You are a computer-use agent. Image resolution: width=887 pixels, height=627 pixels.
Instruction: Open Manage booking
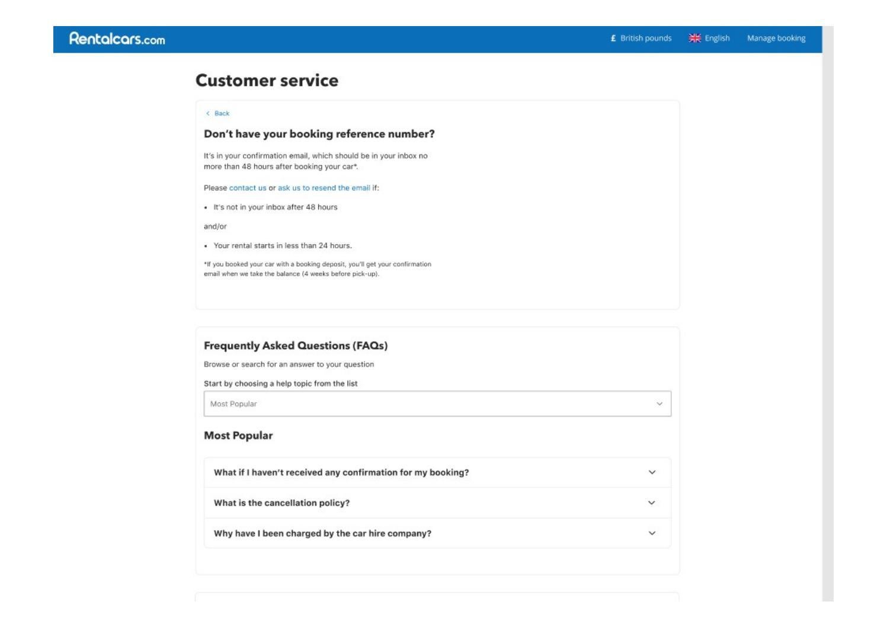(777, 39)
